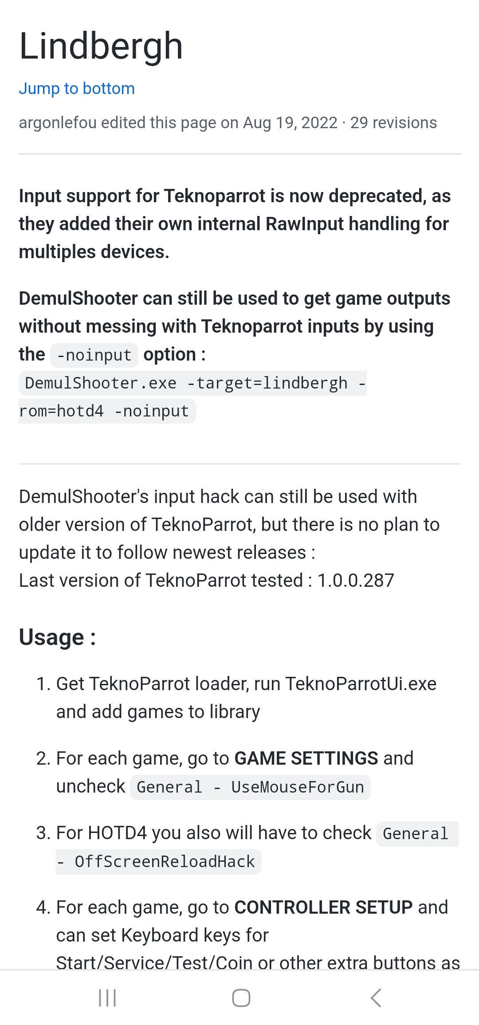
Task: Tap the Lindbergh page title
Action: pyautogui.click(x=101, y=46)
